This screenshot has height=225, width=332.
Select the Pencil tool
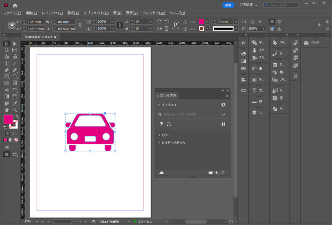(x=14, y=70)
